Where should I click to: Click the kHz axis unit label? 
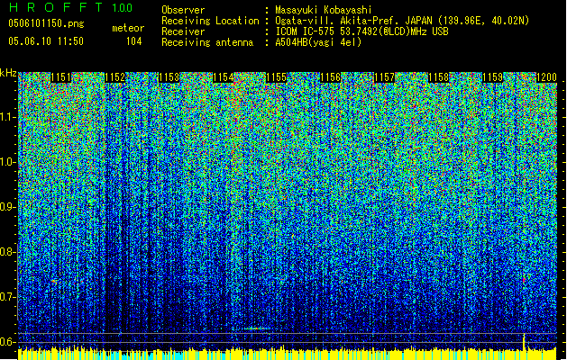(8, 73)
